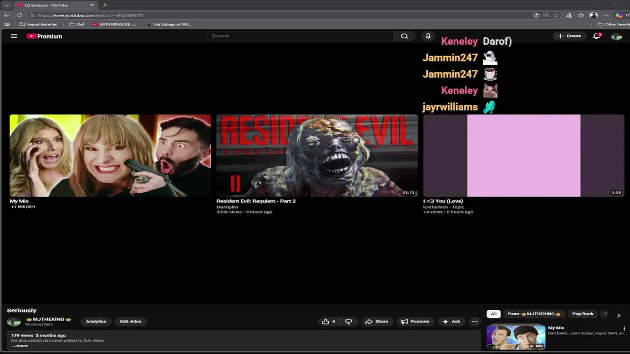Open My Mix endscreen title
This screenshot has width=630, height=354.
coord(19,201)
